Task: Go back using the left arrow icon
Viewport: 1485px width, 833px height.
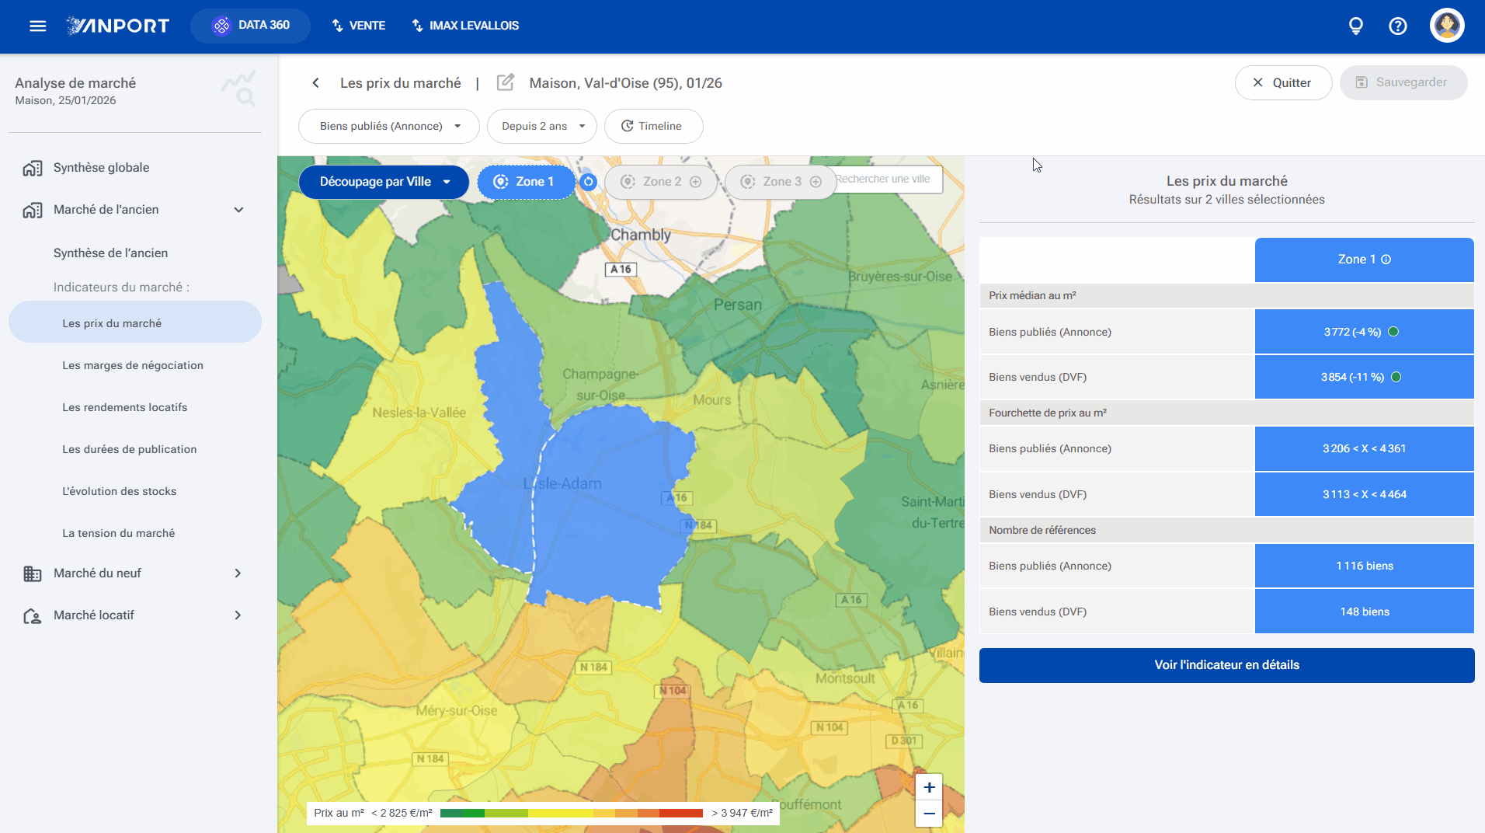Action: 315,83
